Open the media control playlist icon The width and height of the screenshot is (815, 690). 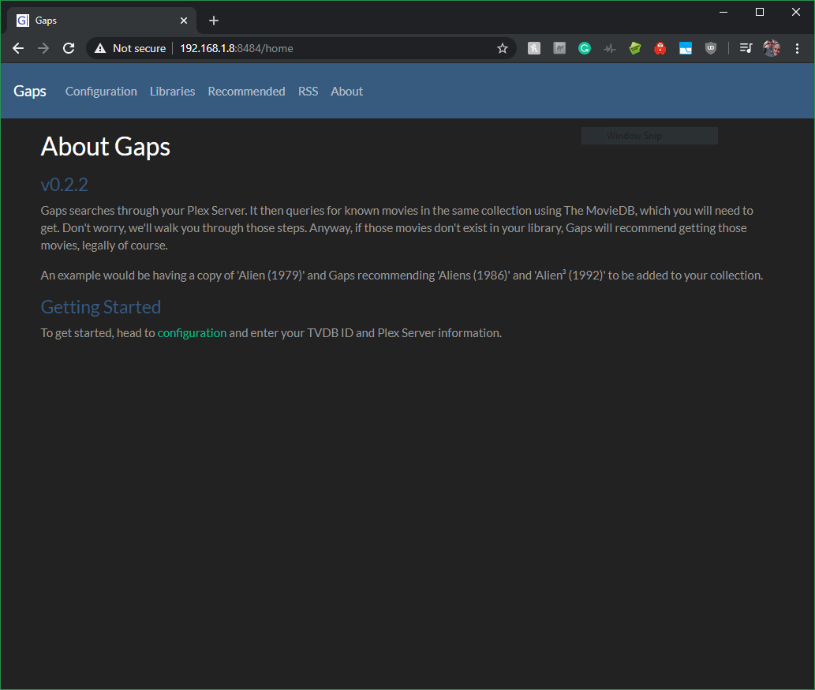tap(746, 48)
